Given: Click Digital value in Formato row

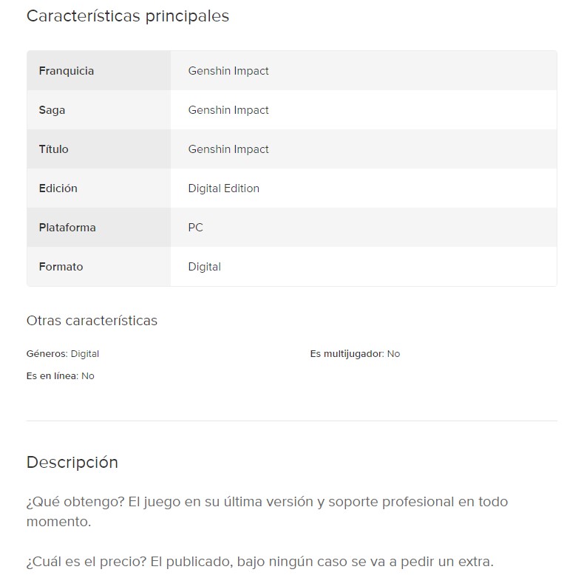Looking at the screenshot, I should click(x=204, y=267).
